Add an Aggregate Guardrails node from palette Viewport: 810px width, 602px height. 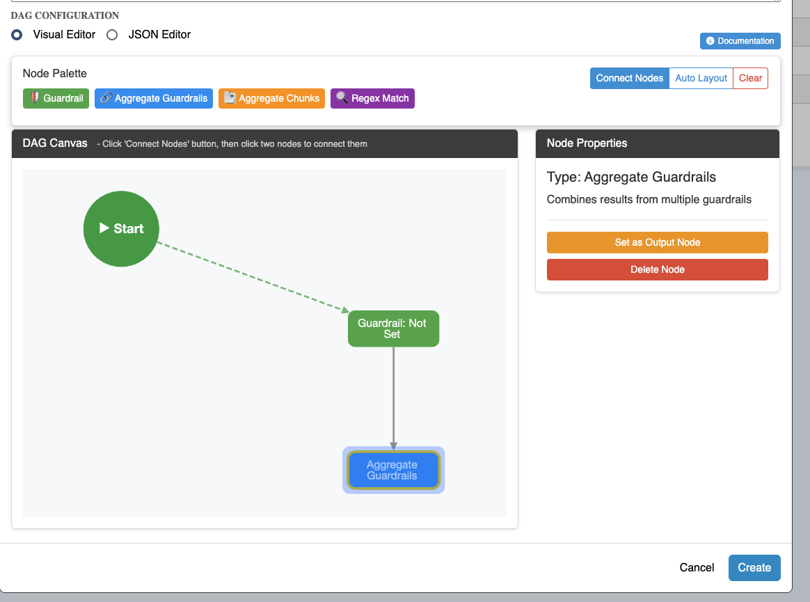(154, 98)
